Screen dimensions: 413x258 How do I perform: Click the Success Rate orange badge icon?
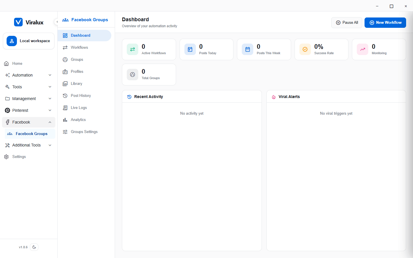(x=305, y=49)
